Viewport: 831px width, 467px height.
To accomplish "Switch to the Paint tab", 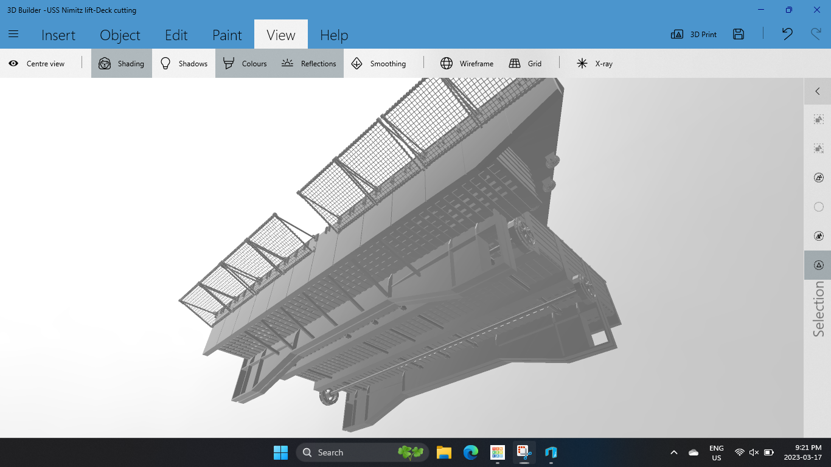I will [227, 35].
